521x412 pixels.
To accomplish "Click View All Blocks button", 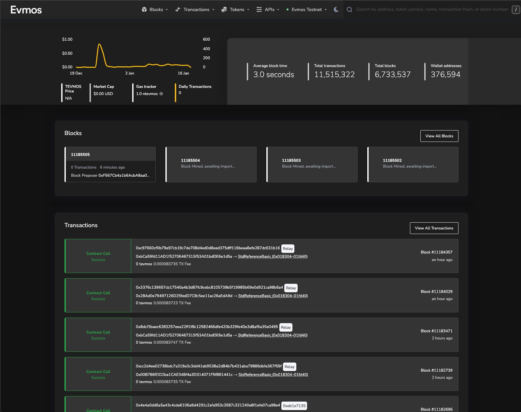I will click(439, 136).
